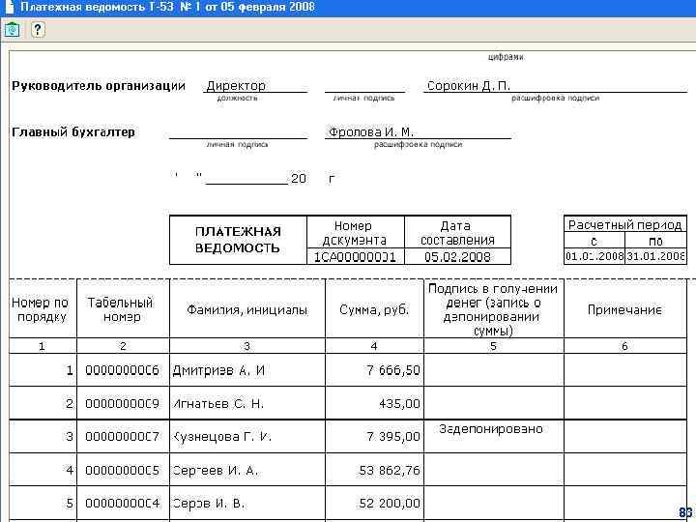Select employee cell 'Дмитриев А. И'
The image size is (696, 522).
247,369
